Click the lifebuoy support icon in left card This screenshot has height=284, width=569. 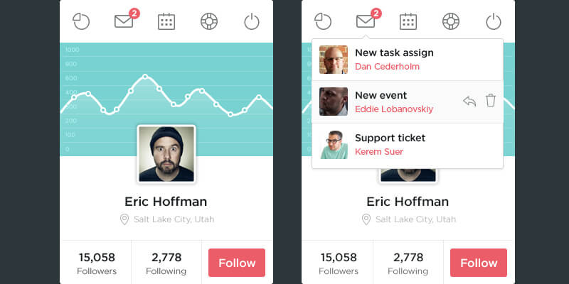[x=209, y=21]
